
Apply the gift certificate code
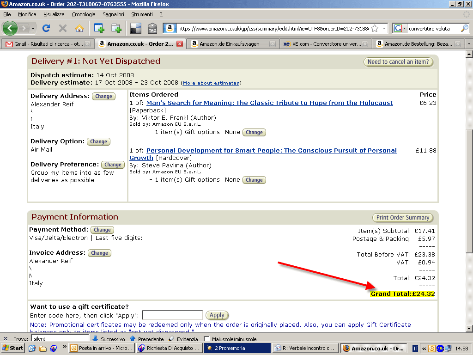[x=217, y=315]
